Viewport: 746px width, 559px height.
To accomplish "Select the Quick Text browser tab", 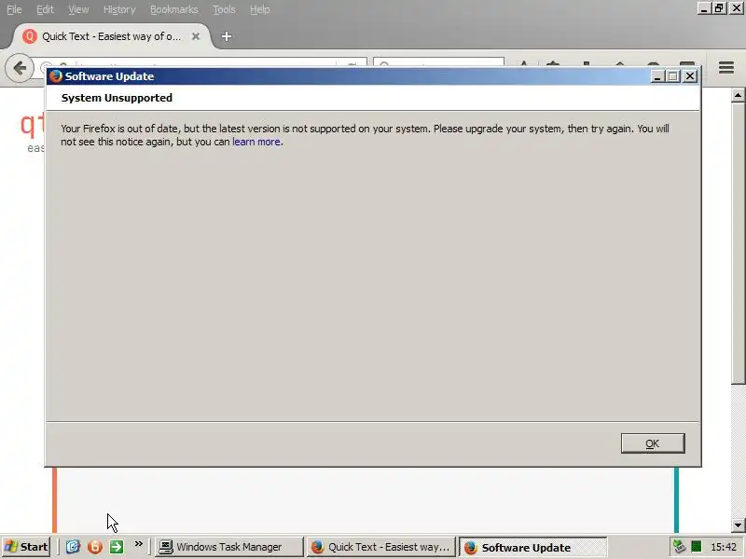I will 110,36.
